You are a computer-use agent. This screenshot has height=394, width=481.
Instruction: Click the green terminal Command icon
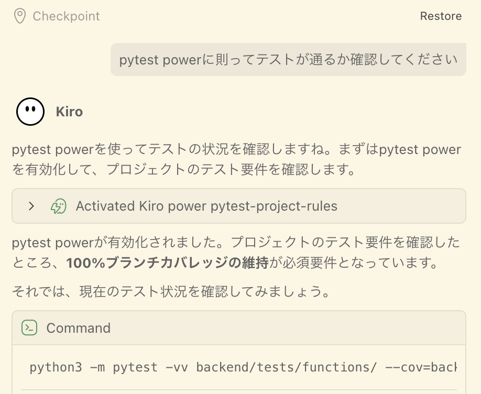point(29,328)
